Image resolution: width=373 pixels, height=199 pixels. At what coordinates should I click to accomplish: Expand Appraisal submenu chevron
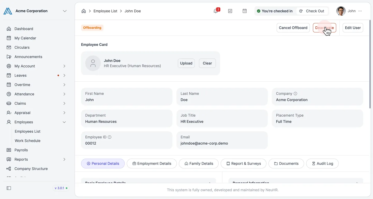(64, 113)
